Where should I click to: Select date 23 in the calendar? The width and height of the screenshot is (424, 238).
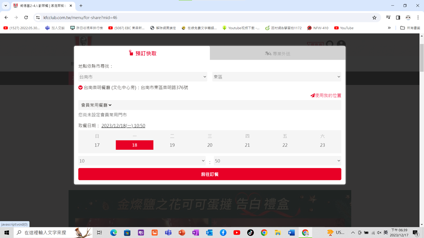pos(322,145)
